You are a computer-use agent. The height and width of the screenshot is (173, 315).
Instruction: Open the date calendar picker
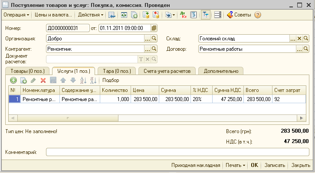[154, 28]
